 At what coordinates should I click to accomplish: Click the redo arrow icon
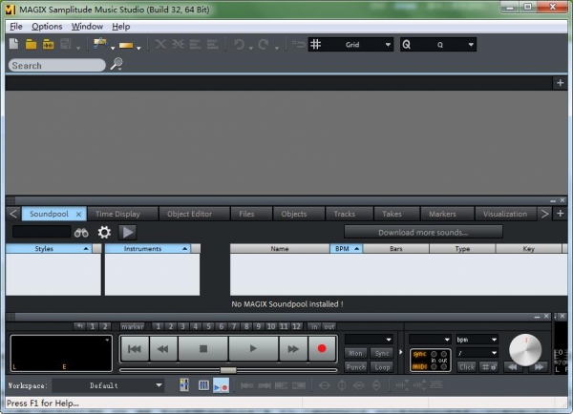click(264, 45)
